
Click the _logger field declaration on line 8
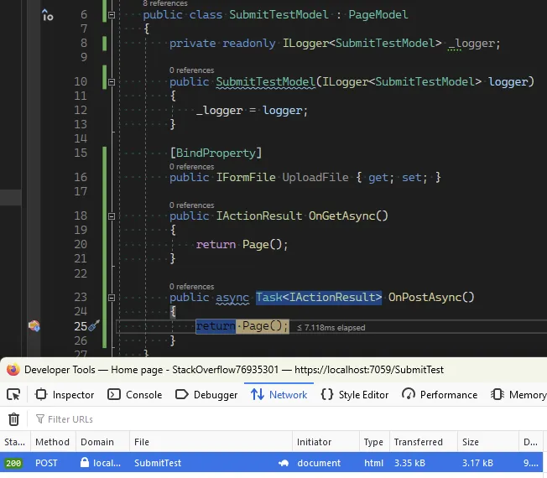(x=471, y=44)
